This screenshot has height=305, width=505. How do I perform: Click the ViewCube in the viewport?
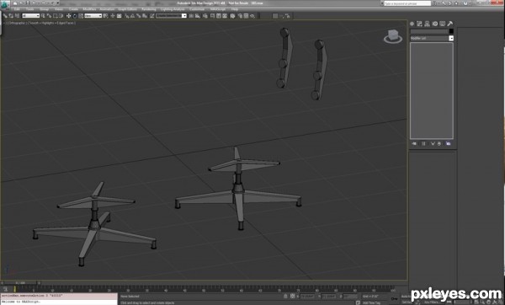tap(393, 36)
